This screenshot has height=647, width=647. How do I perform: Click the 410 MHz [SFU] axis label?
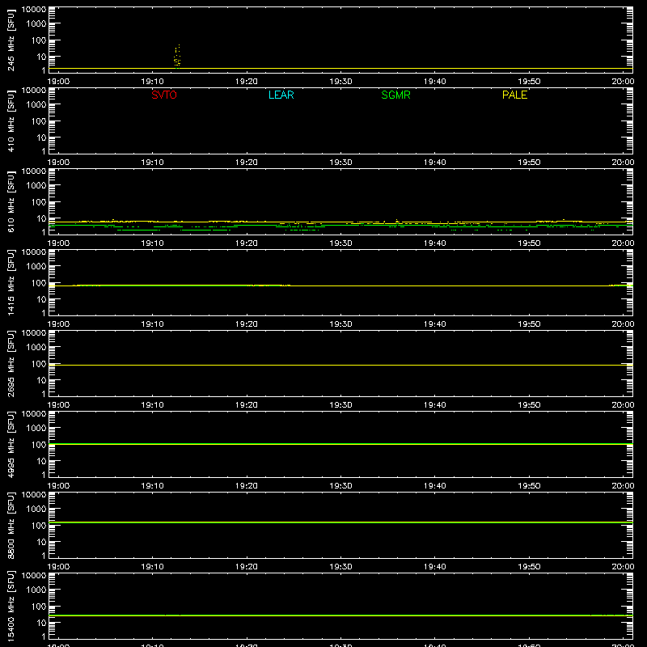(x=11, y=121)
